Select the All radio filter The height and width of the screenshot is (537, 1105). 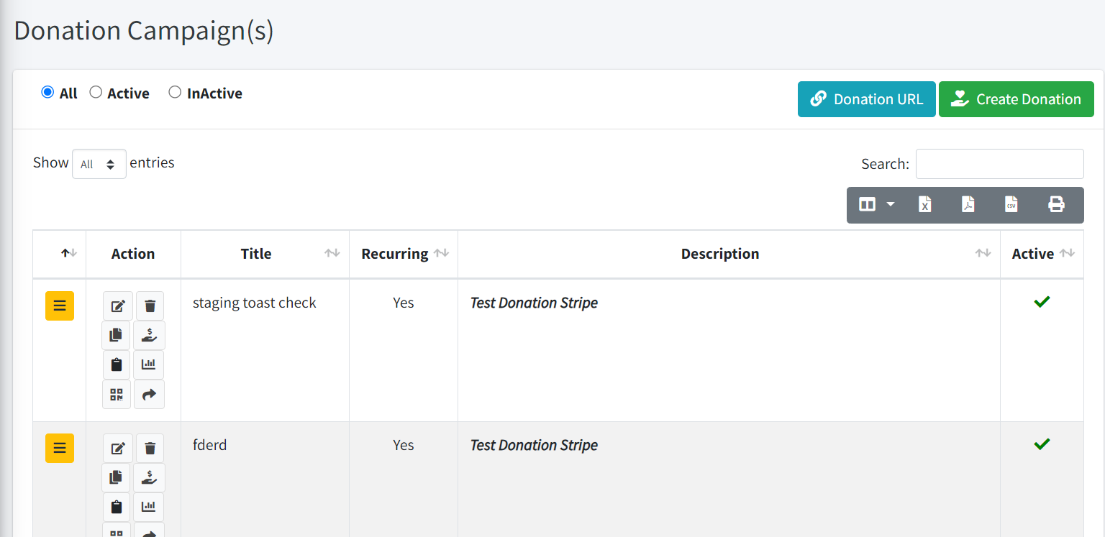click(47, 93)
